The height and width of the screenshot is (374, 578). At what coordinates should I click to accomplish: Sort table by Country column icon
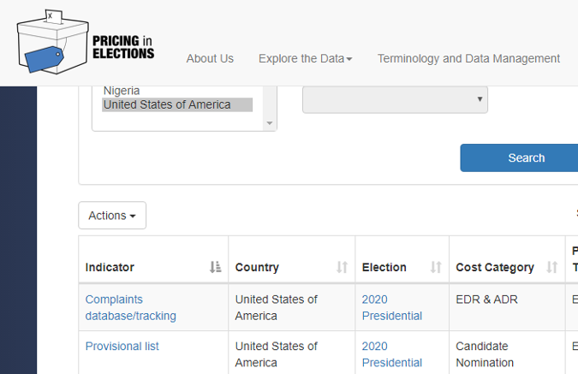click(342, 267)
